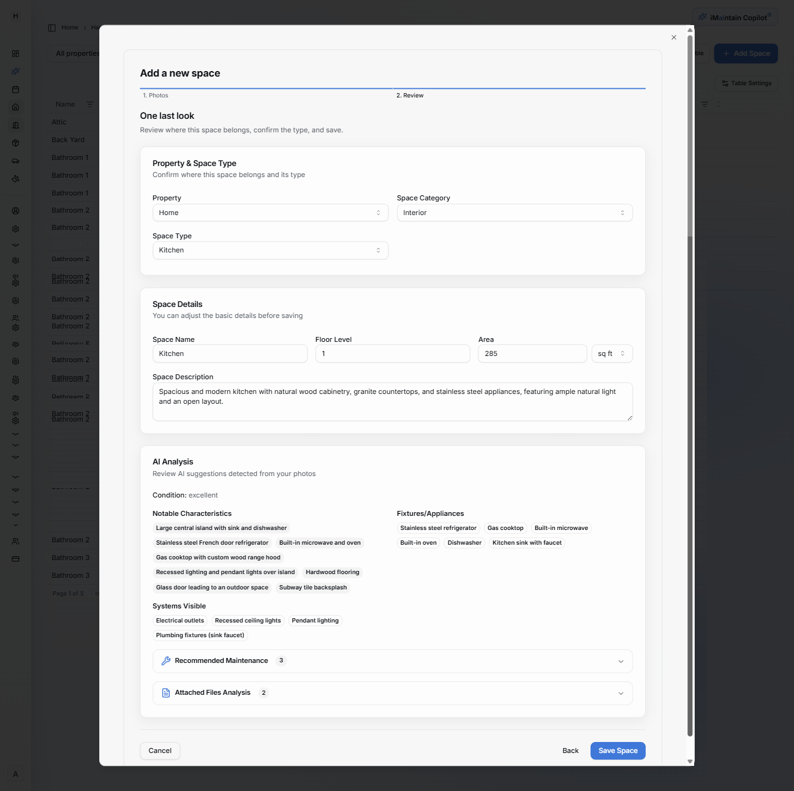
Task: Expand the Recommended Maintenance section
Action: click(x=392, y=661)
